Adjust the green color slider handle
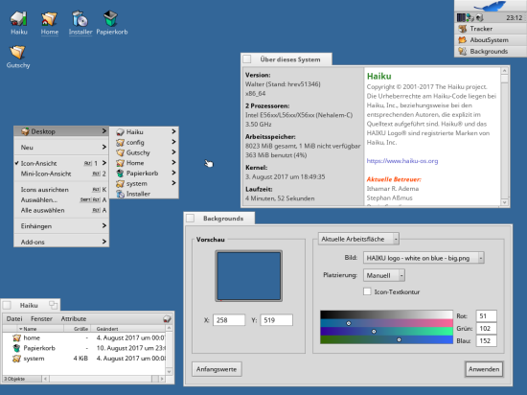 (x=374, y=332)
